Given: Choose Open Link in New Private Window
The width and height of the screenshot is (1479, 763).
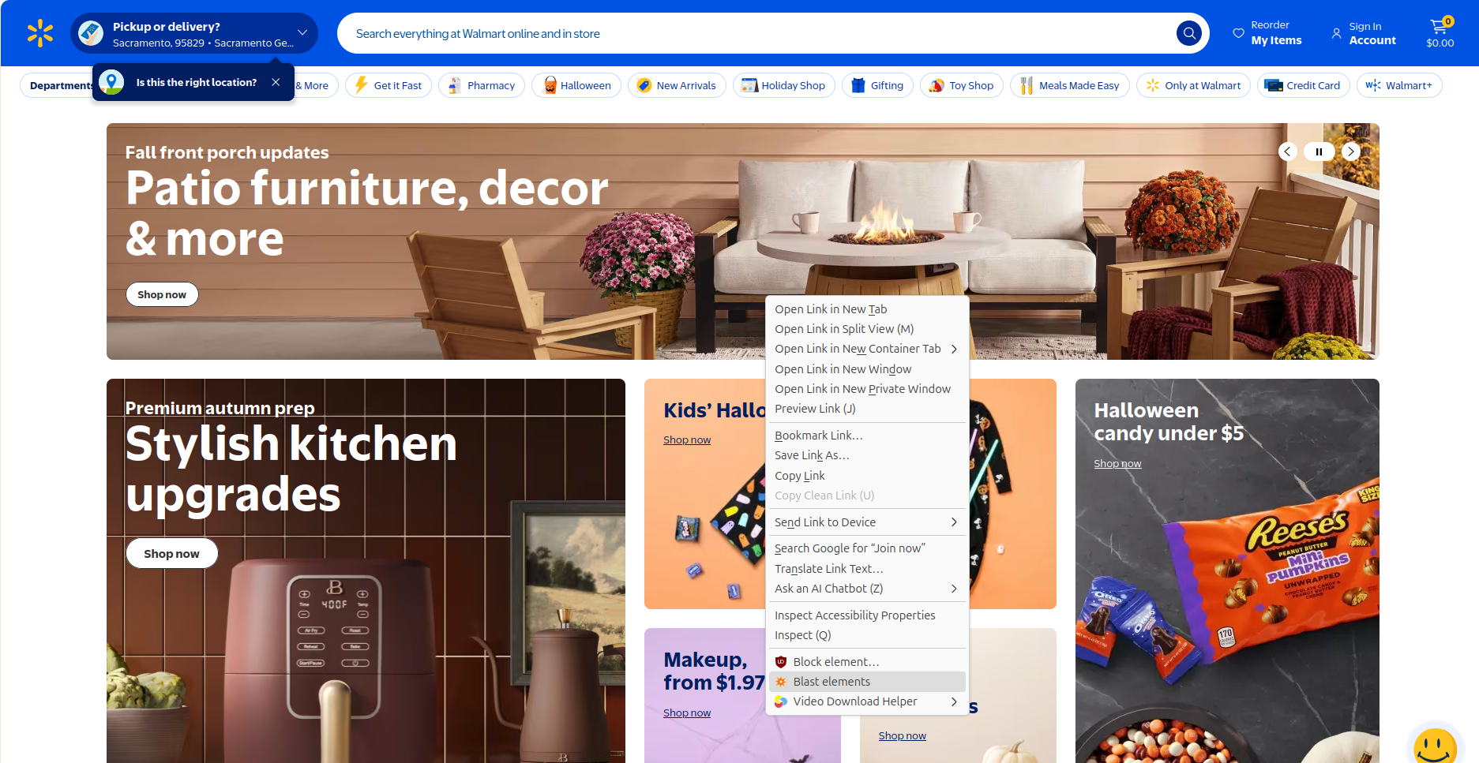Looking at the screenshot, I should click(x=867, y=389).
